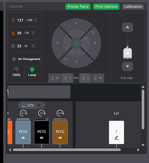The height and width of the screenshot is (163, 149).
Task: Lower bed by 1
Action: [85, 78]
